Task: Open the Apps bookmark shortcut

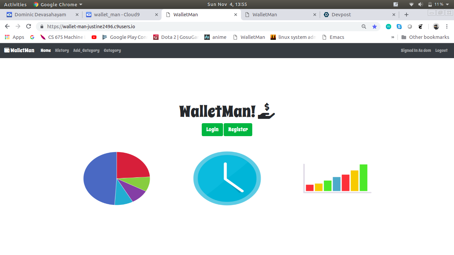Action: point(15,37)
